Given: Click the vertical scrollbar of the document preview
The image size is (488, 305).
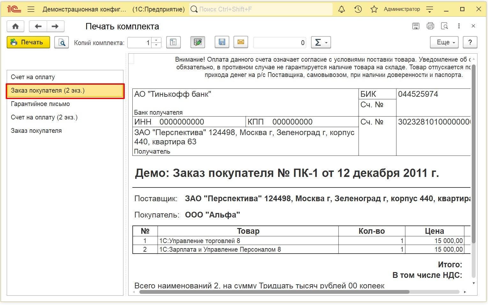Looking at the screenshot, I should click(x=474, y=153).
